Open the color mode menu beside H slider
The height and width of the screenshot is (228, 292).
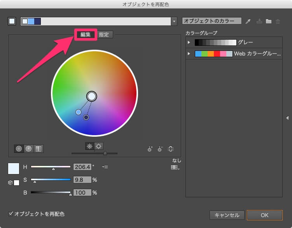pos(105,167)
